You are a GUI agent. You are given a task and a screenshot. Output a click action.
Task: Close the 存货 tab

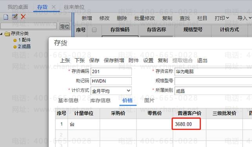point(54,7)
